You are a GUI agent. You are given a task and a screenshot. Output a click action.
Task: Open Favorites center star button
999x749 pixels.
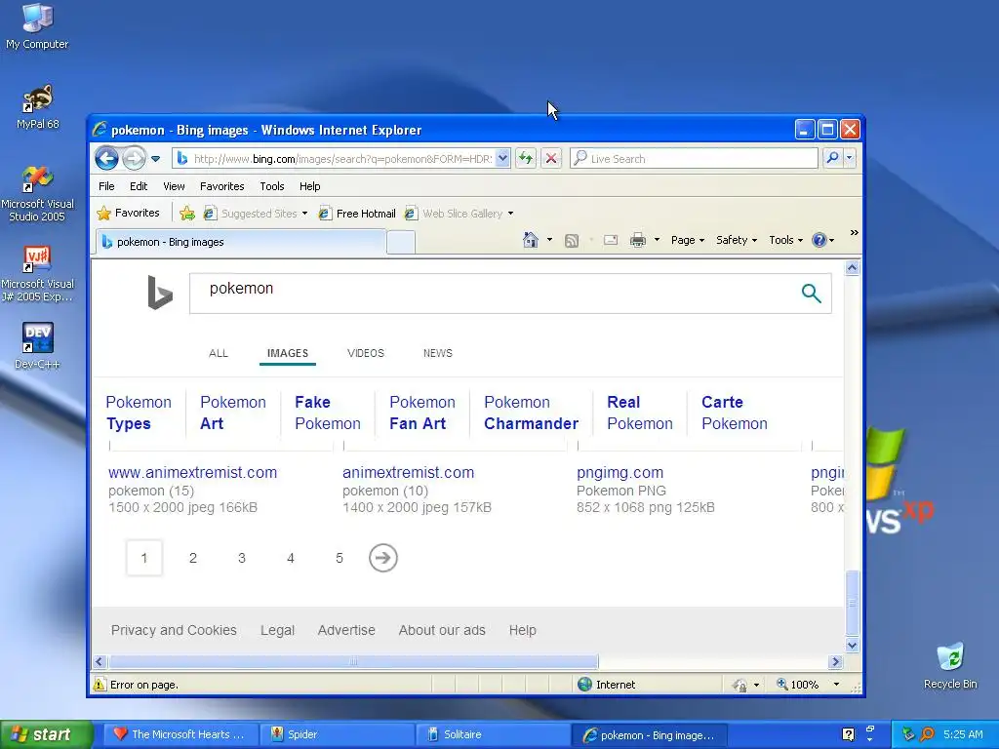click(128, 213)
